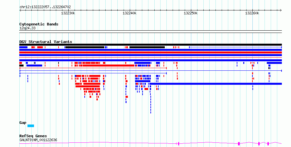
Task: Select the GALNT9|NM_001122636 gene label
Action: 38,140
